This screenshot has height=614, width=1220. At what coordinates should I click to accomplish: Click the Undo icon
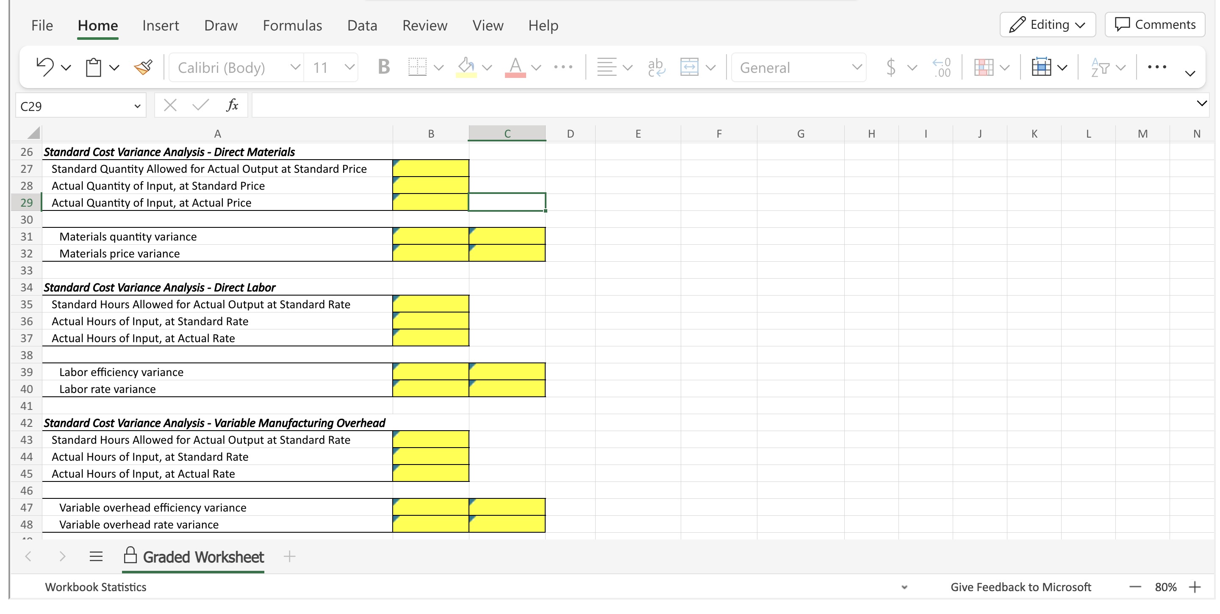(x=44, y=67)
